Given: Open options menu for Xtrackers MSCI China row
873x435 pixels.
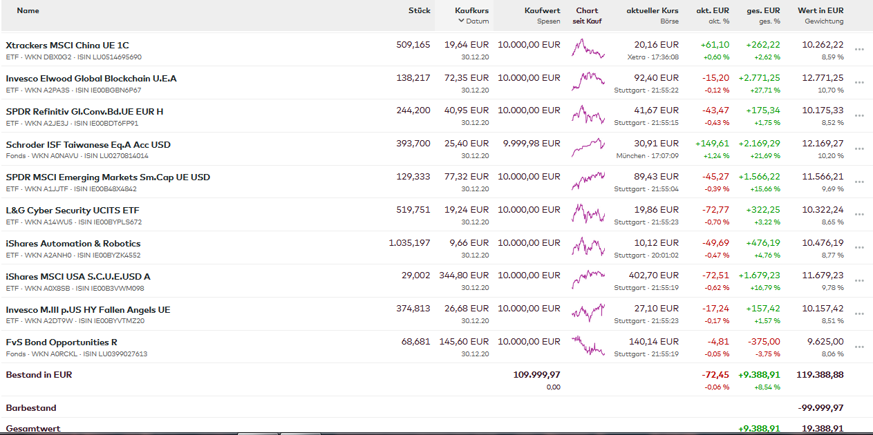Looking at the screenshot, I should [x=859, y=50].
